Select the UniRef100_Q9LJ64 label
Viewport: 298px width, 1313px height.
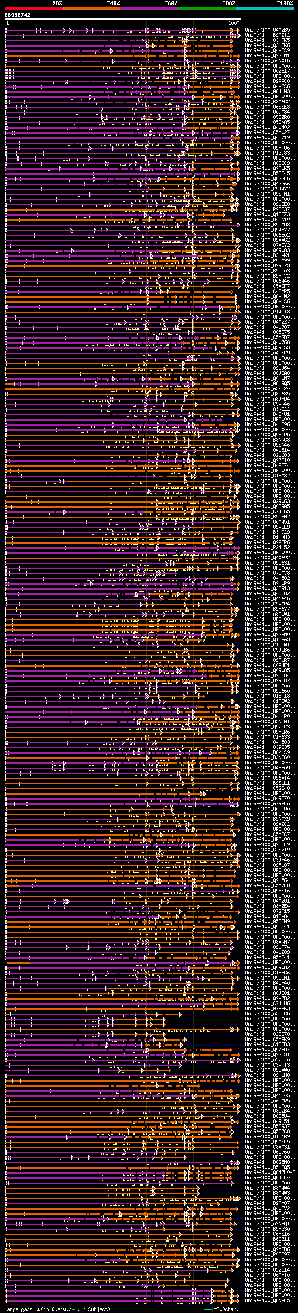pos(267,368)
